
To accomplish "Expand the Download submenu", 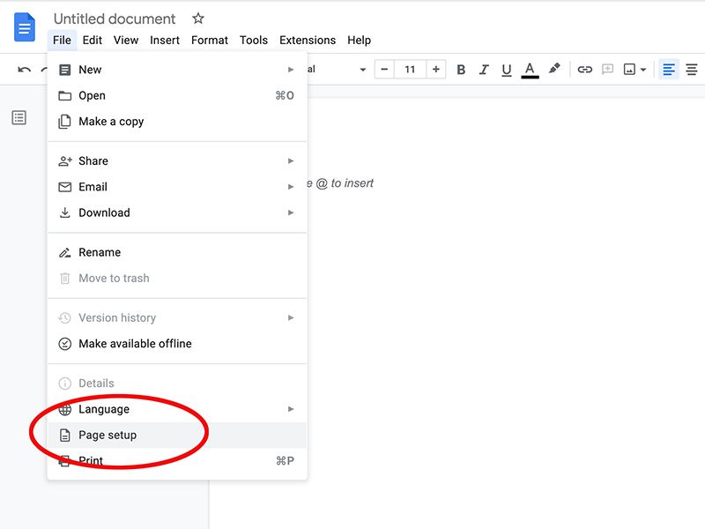I will 291,212.
